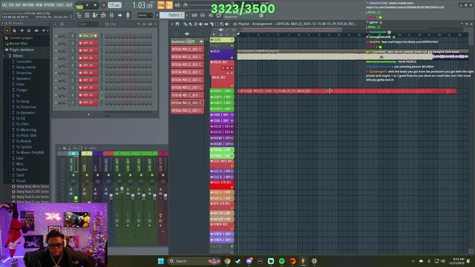The image size is (475, 267).
Task: Open Spotify from the taskbar
Action: (x=282, y=261)
